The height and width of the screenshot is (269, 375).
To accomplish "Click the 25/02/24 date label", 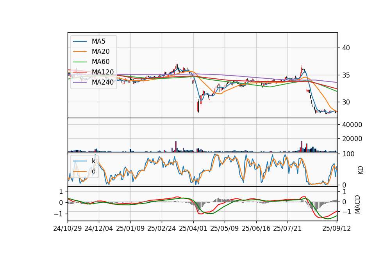I will (x=162, y=228).
